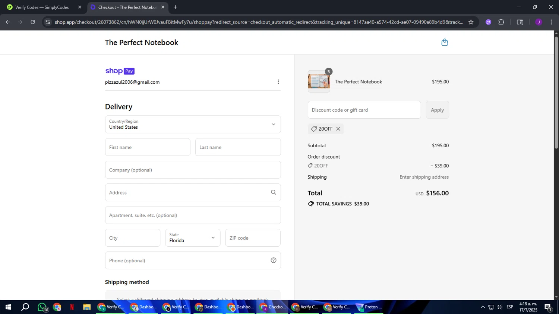Click the Total $156.00 amount

click(x=437, y=193)
